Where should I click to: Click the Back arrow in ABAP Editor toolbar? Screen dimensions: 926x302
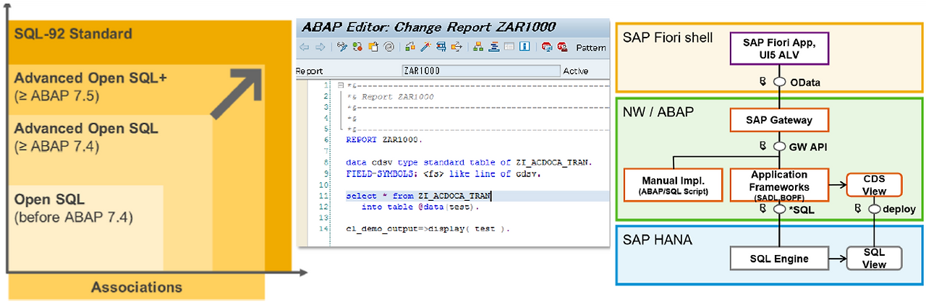point(304,47)
